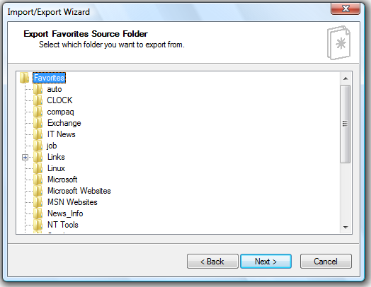Select the job folder label
Screen dimensions: 371x287
pos(52,146)
